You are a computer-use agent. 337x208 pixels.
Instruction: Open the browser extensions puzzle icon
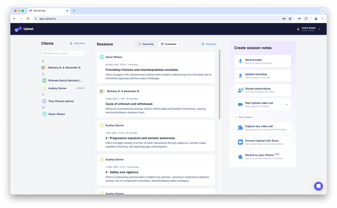click(x=306, y=18)
